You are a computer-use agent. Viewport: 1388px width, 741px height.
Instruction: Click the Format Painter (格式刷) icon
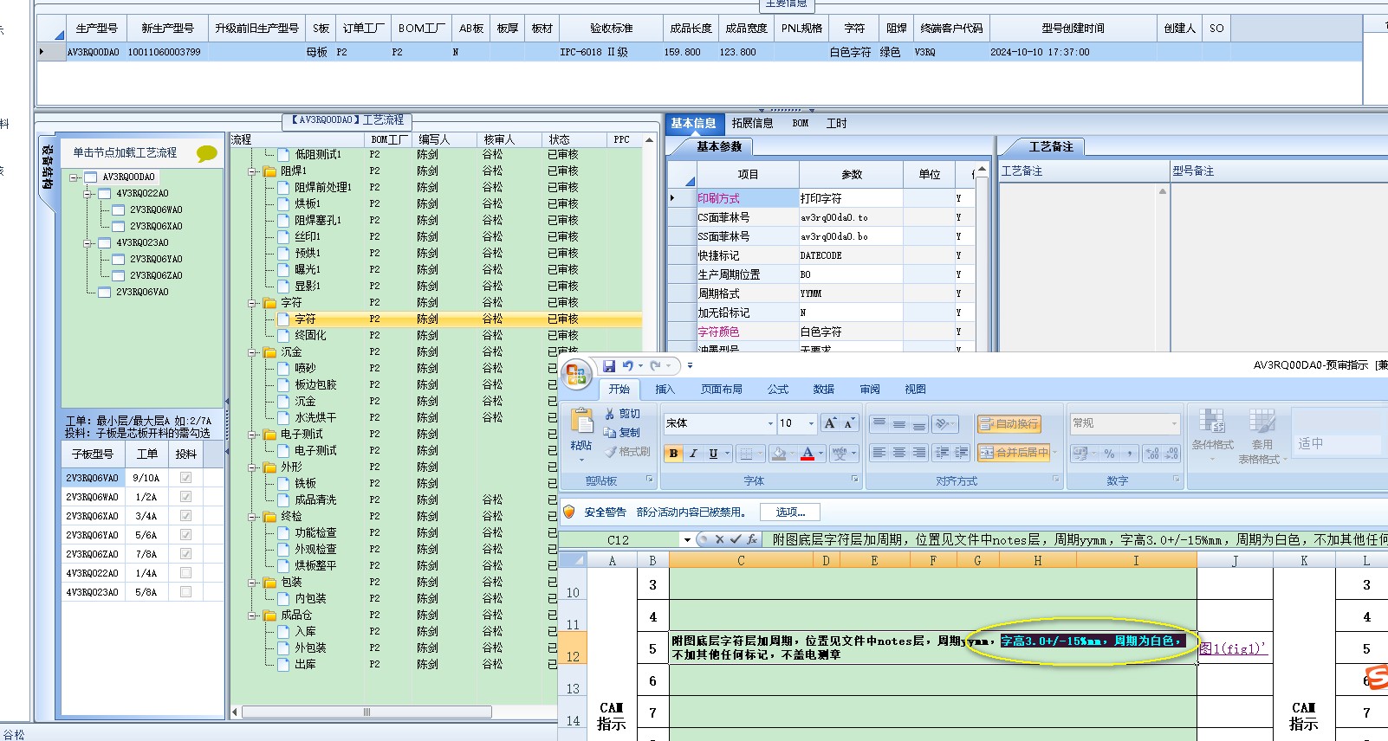tap(610, 452)
